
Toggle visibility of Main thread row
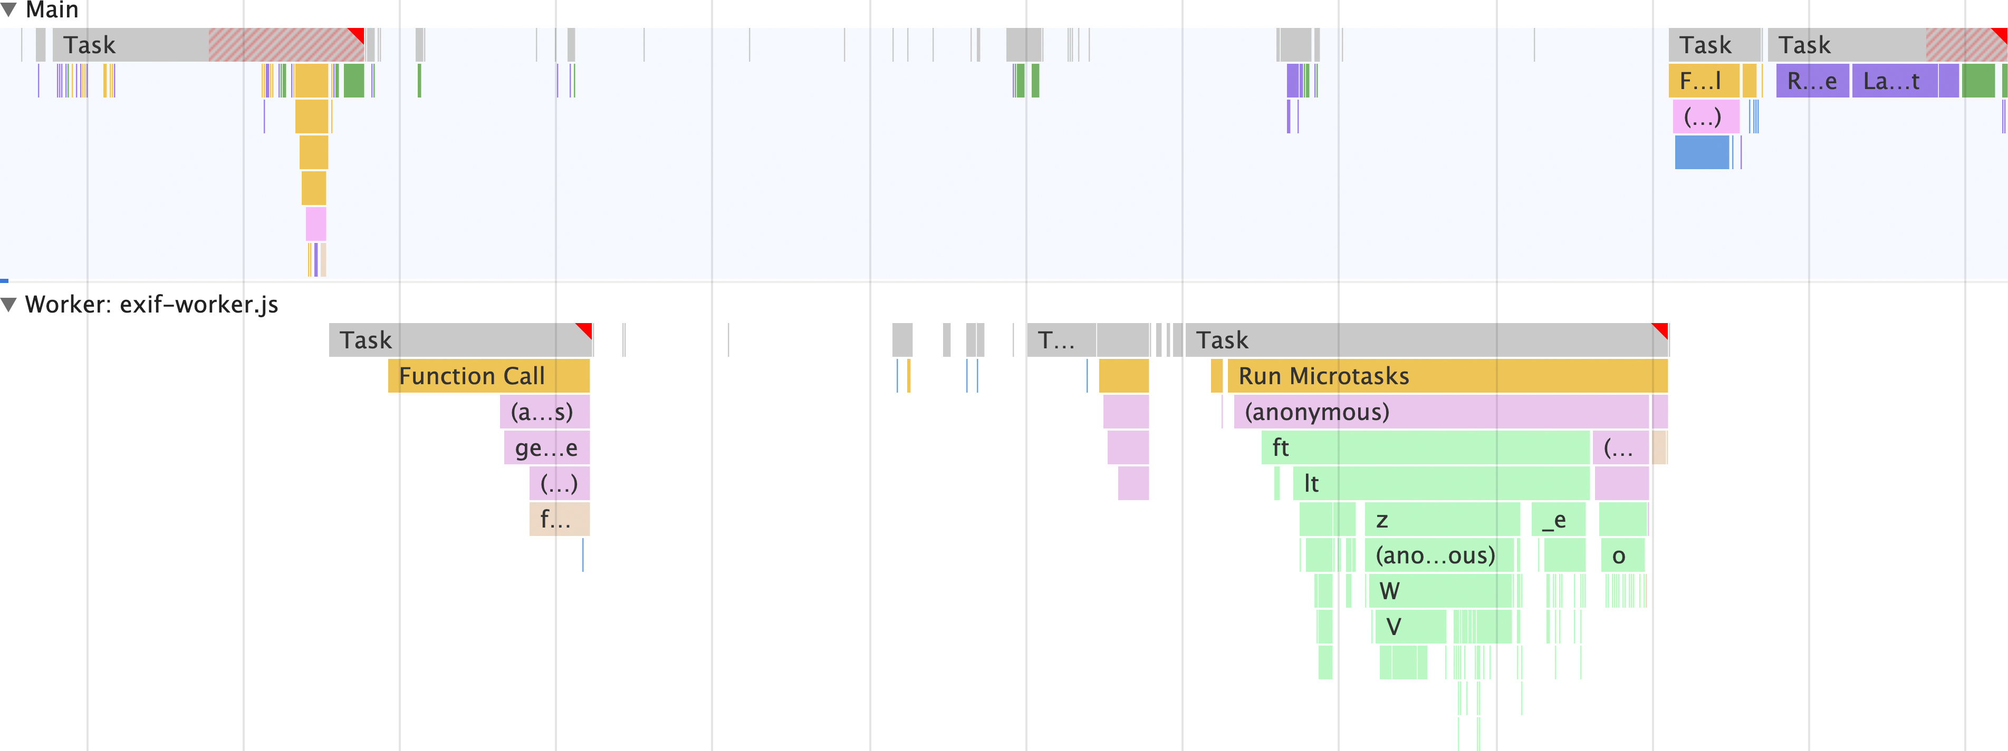click(x=13, y=9)
